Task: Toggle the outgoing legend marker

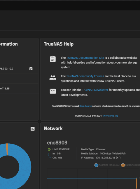Action: pos(123,165)
